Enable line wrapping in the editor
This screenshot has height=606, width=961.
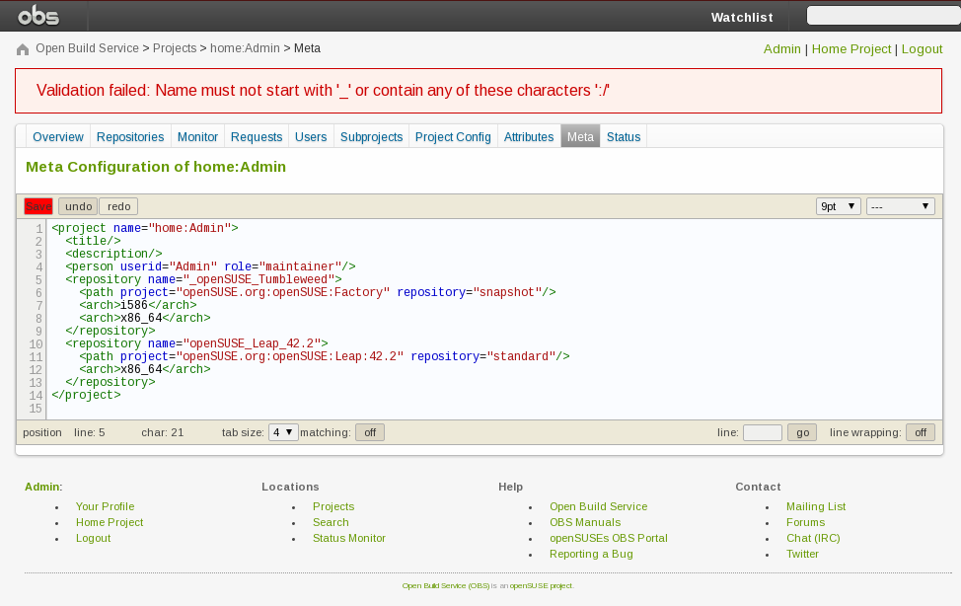(920, 431)
